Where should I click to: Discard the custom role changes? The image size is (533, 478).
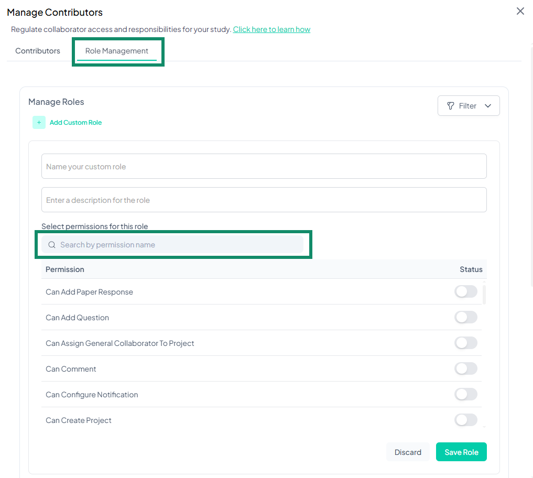pyautogui.click(x=408, y=451)
